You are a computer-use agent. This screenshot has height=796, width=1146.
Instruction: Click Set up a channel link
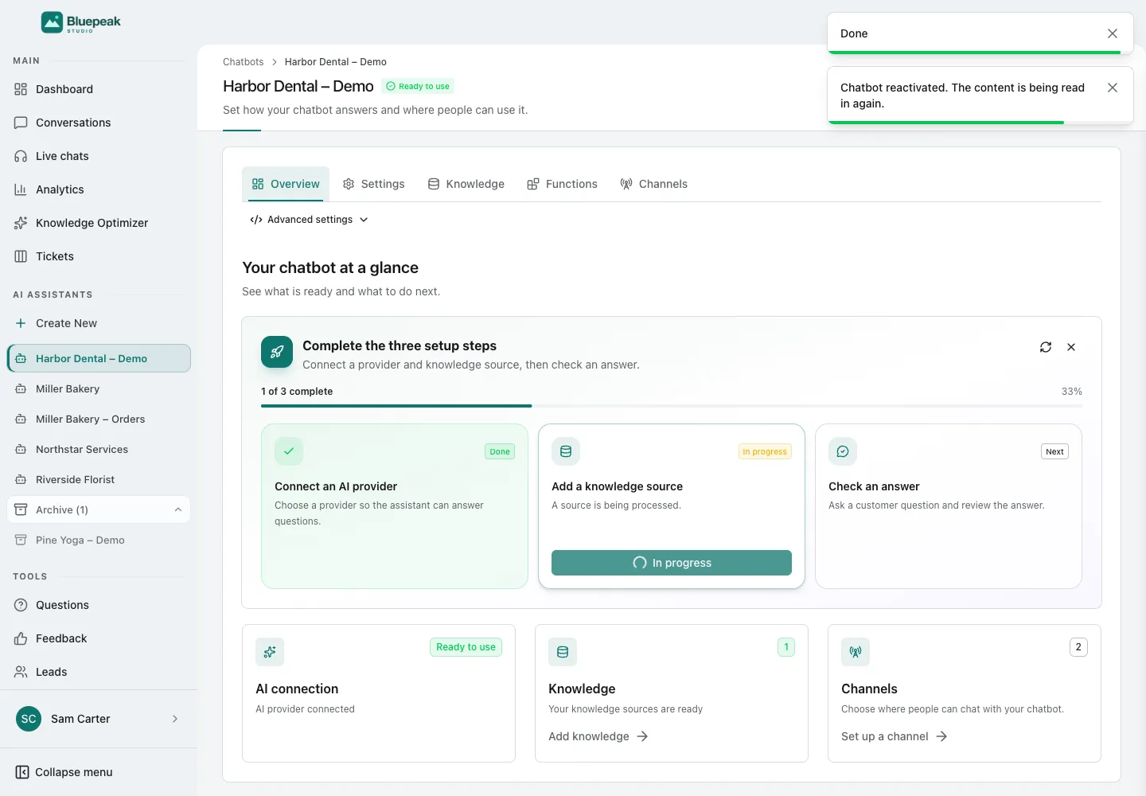click(x=895, y=736)
